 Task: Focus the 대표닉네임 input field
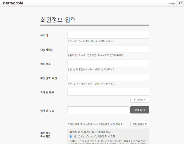tap(108, 49)
